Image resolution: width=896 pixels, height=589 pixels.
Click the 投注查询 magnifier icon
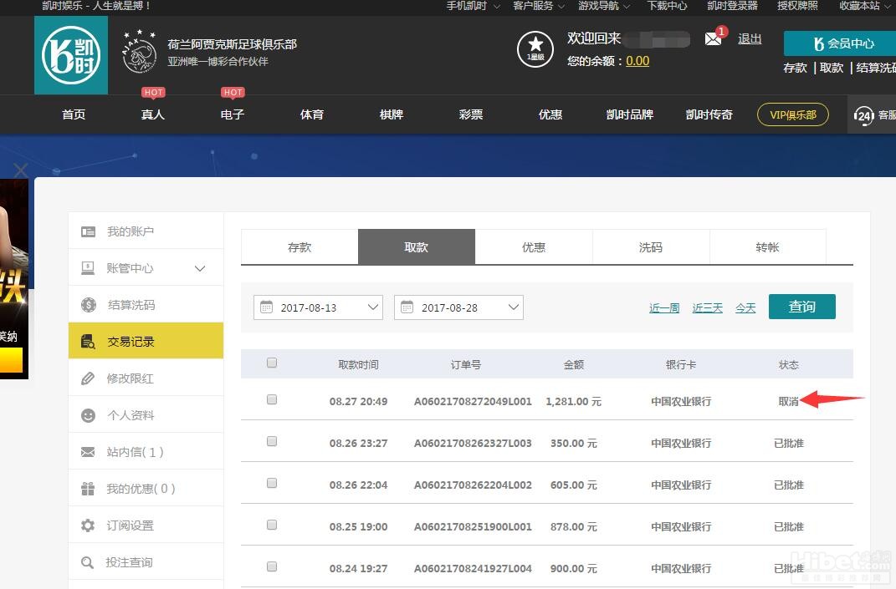pyautogui.click(x=88, y=562)
